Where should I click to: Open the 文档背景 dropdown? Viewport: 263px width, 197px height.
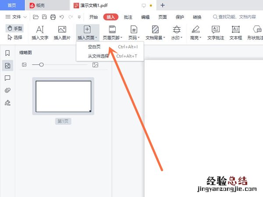coord(155,33)
